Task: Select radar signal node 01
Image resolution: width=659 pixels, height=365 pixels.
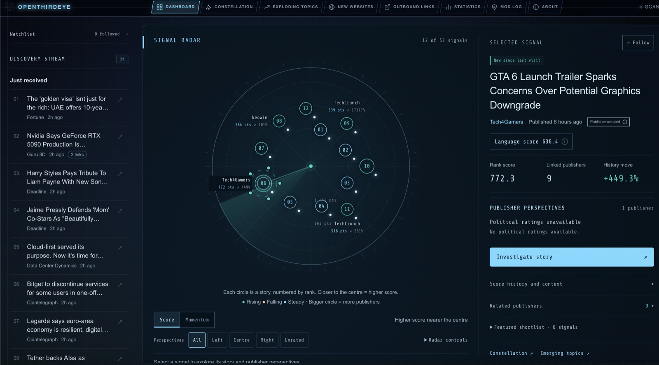Action: (x=320, y=130)
